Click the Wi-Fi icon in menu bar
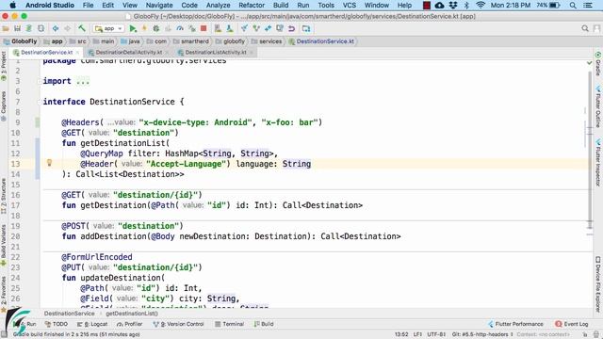Screen dimensions: 603x339 pyautogui.click(x=481, y=6)
